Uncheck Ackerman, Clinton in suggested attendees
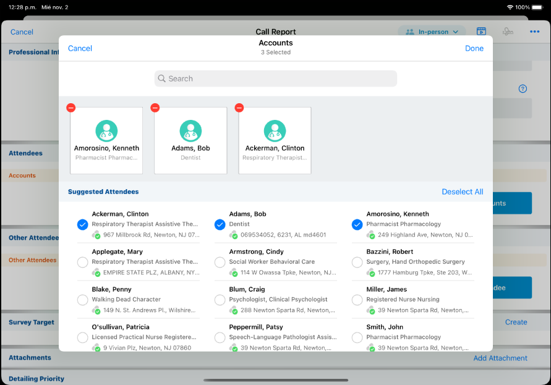This screenshot has width=551, height=385. pyautogui.click(x=82, y=225)
